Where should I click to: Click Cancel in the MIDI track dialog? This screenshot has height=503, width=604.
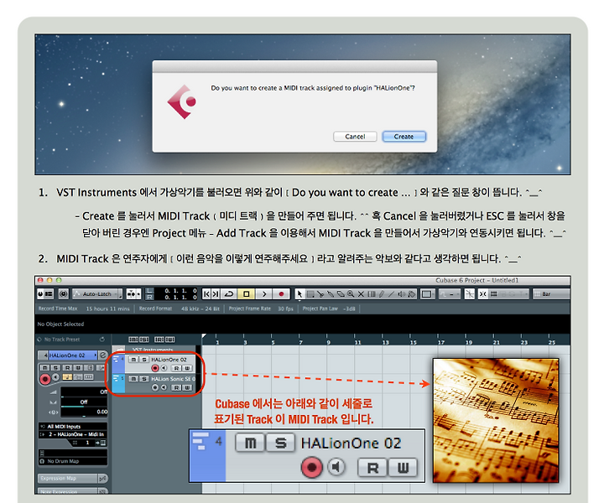355,137
